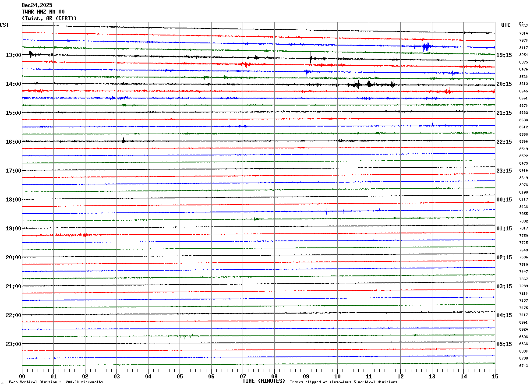Click the DC offset value '8416'
Image resolution: width=530 pixels, height=388 pixels.
pyautogui.click(x=523, y=171)
